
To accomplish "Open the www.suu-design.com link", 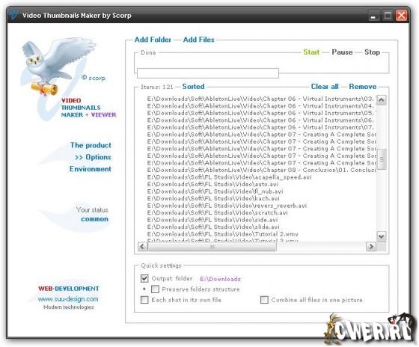I will (x=68, y=299).
